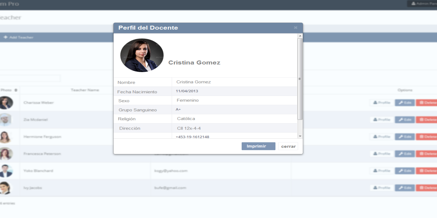Click the Teacher Name column header

coord(85,90)
